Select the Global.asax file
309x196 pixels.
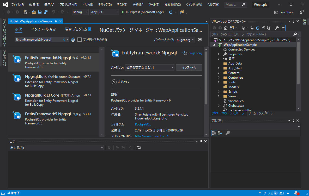pyautogui.click(x=236, y=106)
